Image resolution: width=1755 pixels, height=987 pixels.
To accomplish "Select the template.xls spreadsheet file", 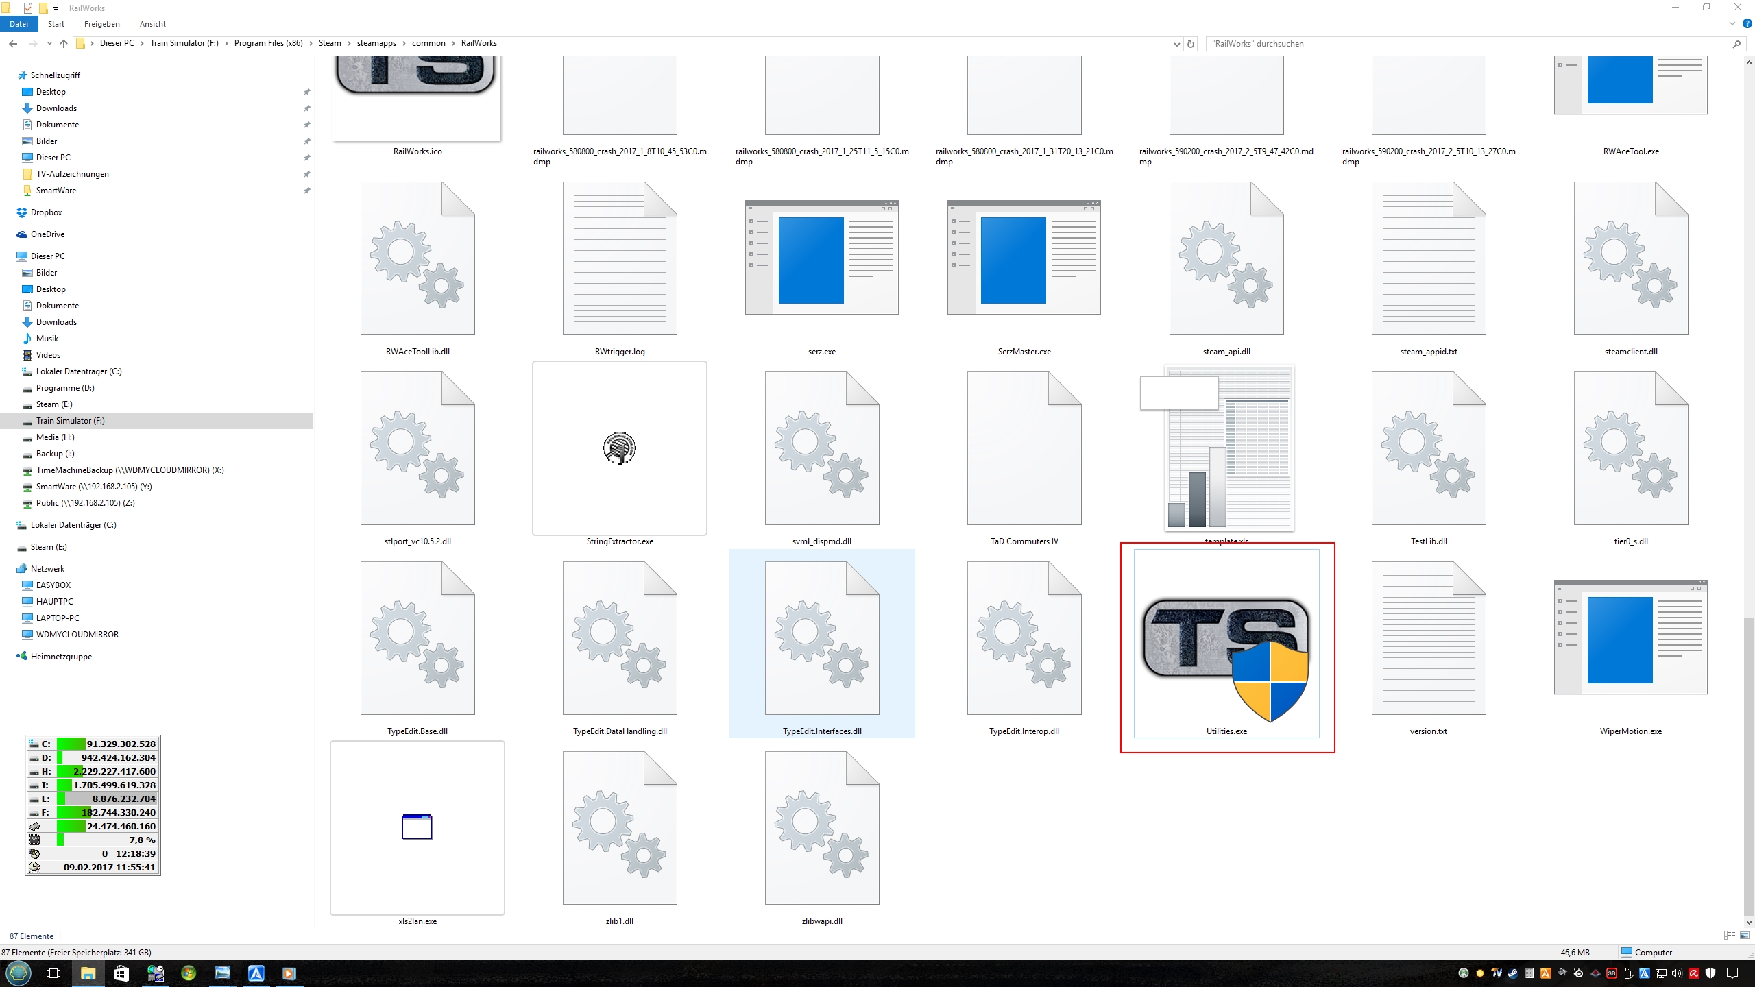I will click(1228, 449).
